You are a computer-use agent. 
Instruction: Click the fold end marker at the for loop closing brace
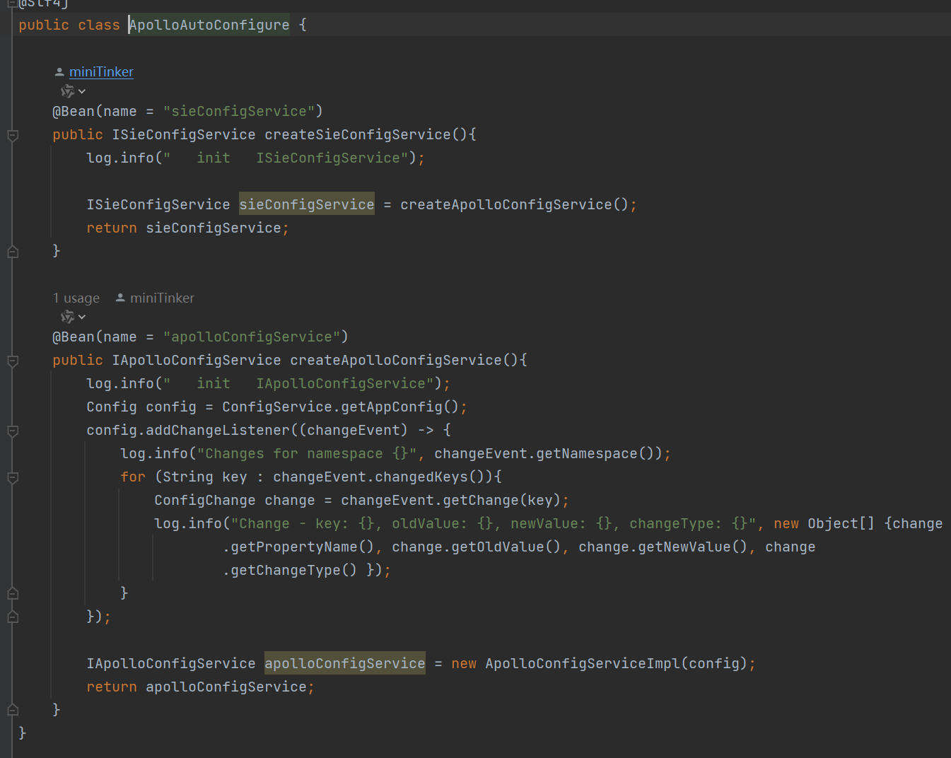(x=13, y=593)
